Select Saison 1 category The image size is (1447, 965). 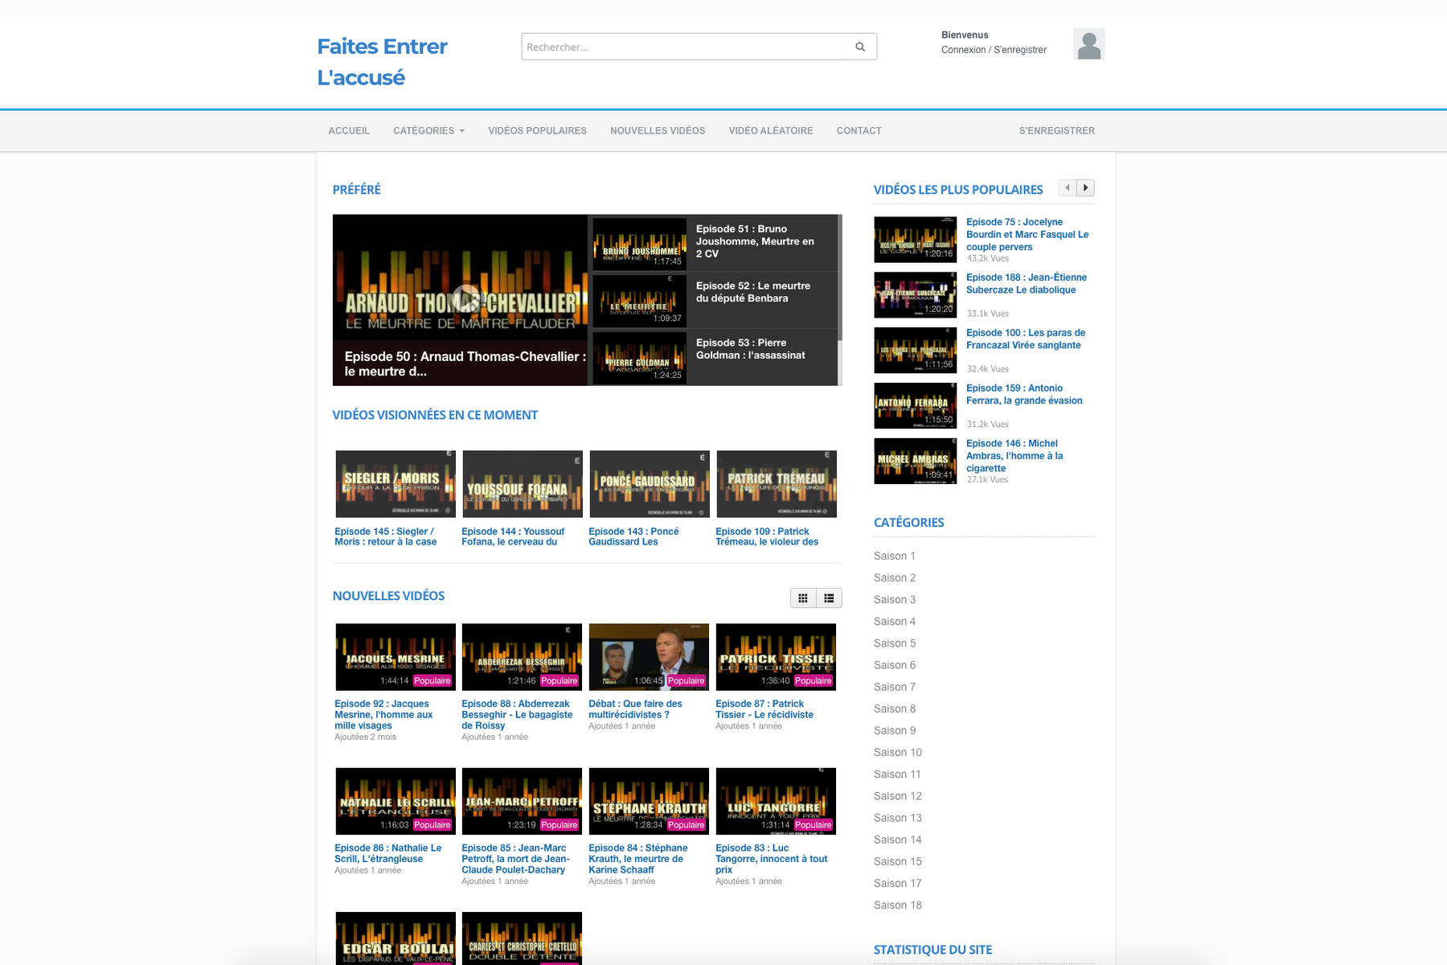(895, 556)
